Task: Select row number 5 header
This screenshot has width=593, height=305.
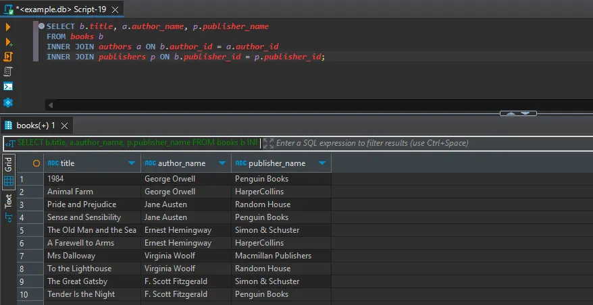Action: [x=30, y=231]
